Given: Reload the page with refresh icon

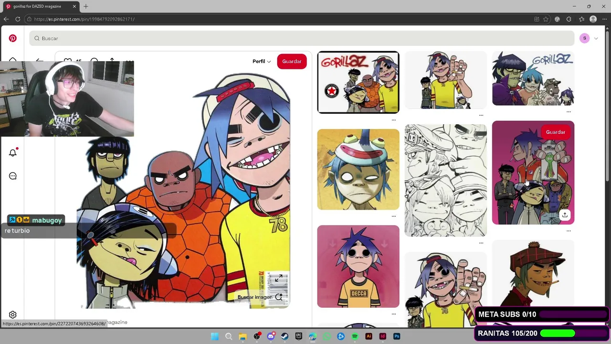Looking at the screenshot, I should click(18, 19).
